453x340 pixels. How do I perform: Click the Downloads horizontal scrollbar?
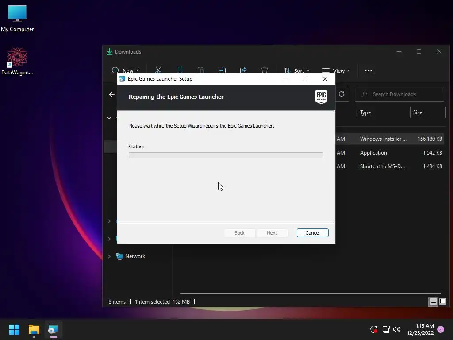[x=311, y=293]
